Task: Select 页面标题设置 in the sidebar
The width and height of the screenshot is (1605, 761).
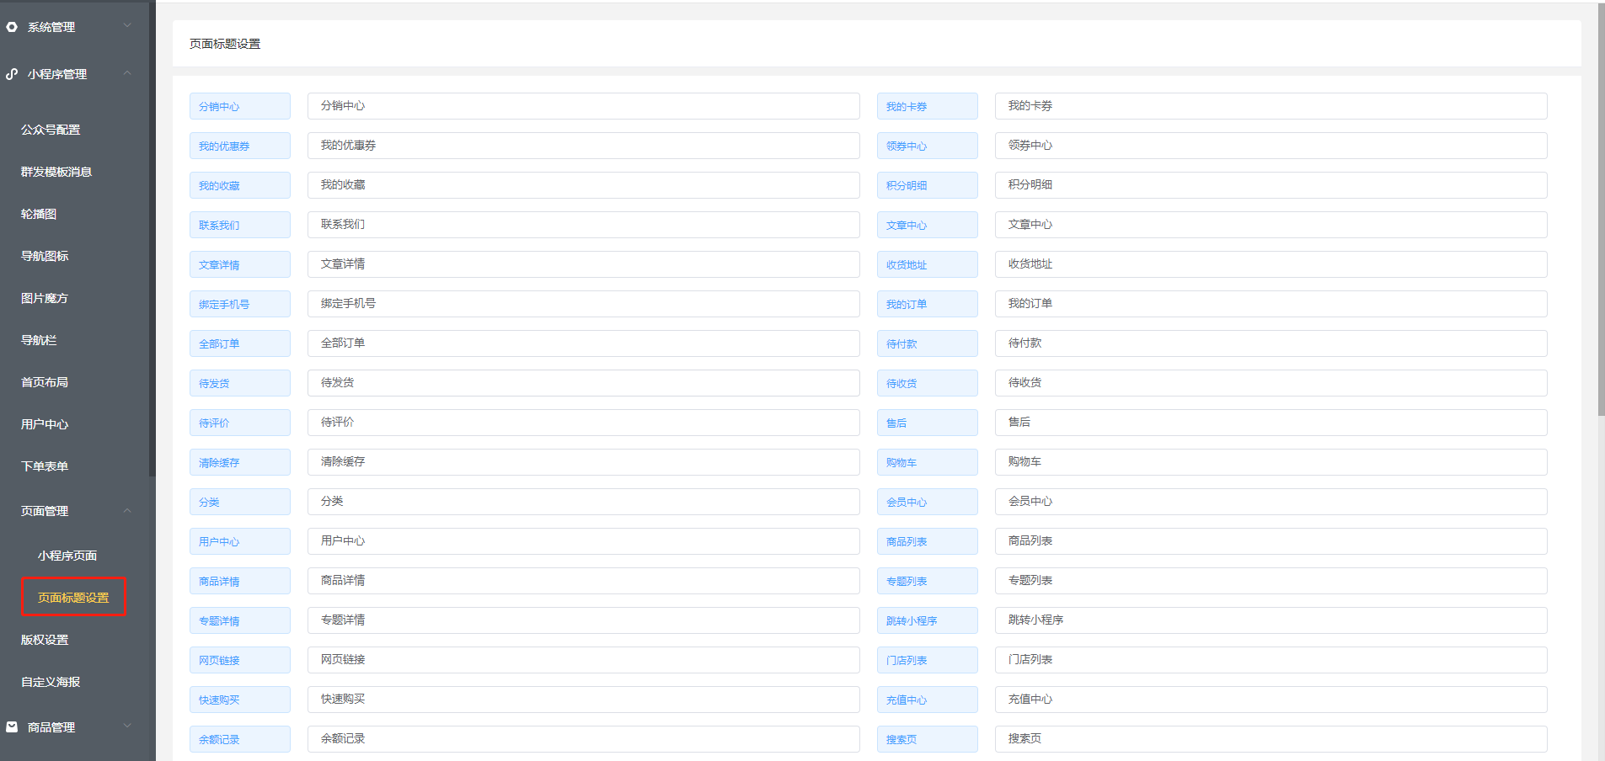Action: pos(73,598)
